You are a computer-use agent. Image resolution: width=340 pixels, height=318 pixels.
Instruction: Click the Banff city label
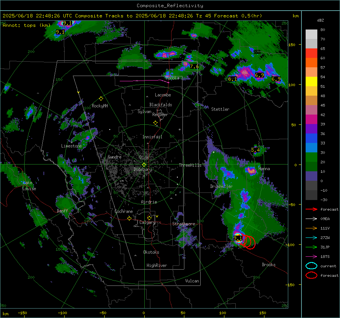click(x=62, y=211)
